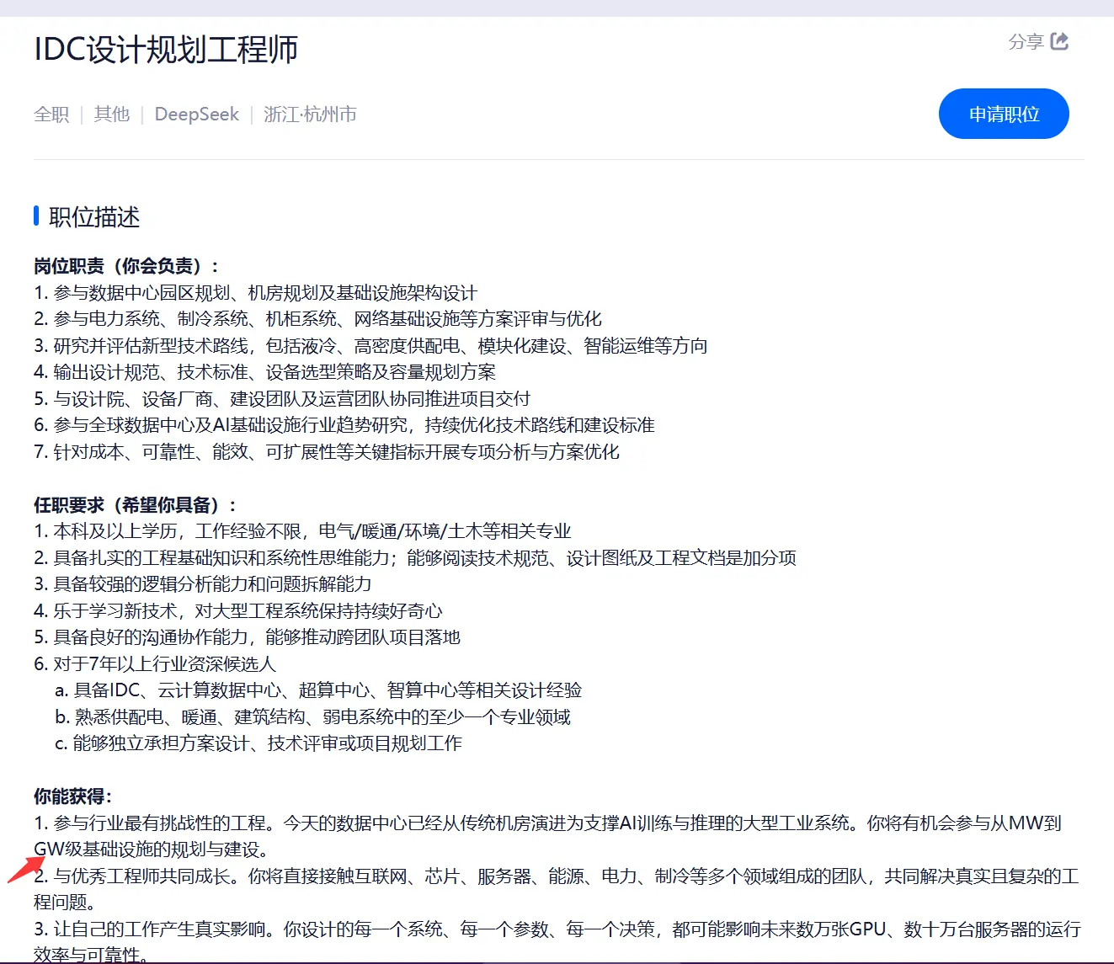Click the line 本科及以上学历，工作经验不限
1114x964 pixels.
(303, 531)
